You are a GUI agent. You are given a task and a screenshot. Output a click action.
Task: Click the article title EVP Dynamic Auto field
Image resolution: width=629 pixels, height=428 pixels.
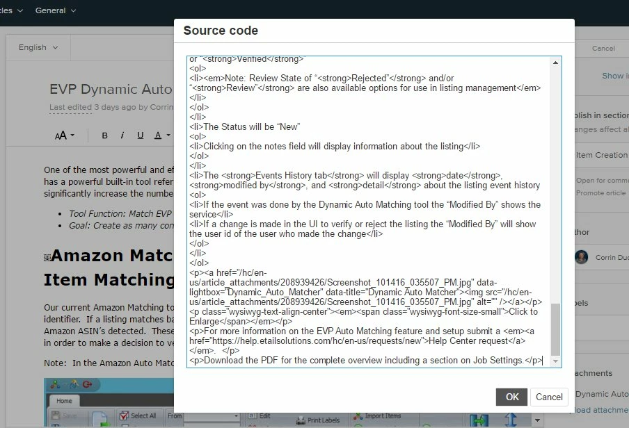pyautogui.click(x=111, y=89)
